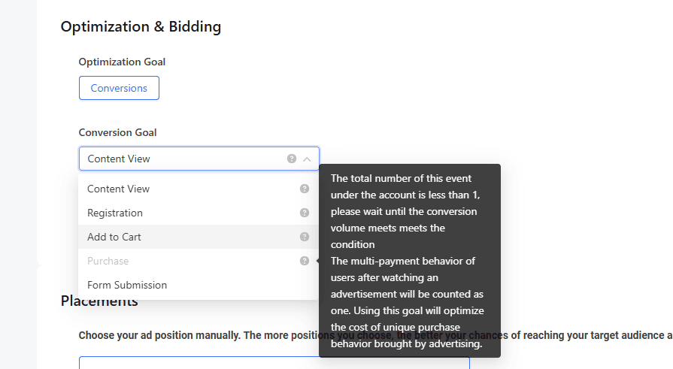Select the Add to Cart option
The height and width of the screenshot is (369, 673).
[114, 237]
